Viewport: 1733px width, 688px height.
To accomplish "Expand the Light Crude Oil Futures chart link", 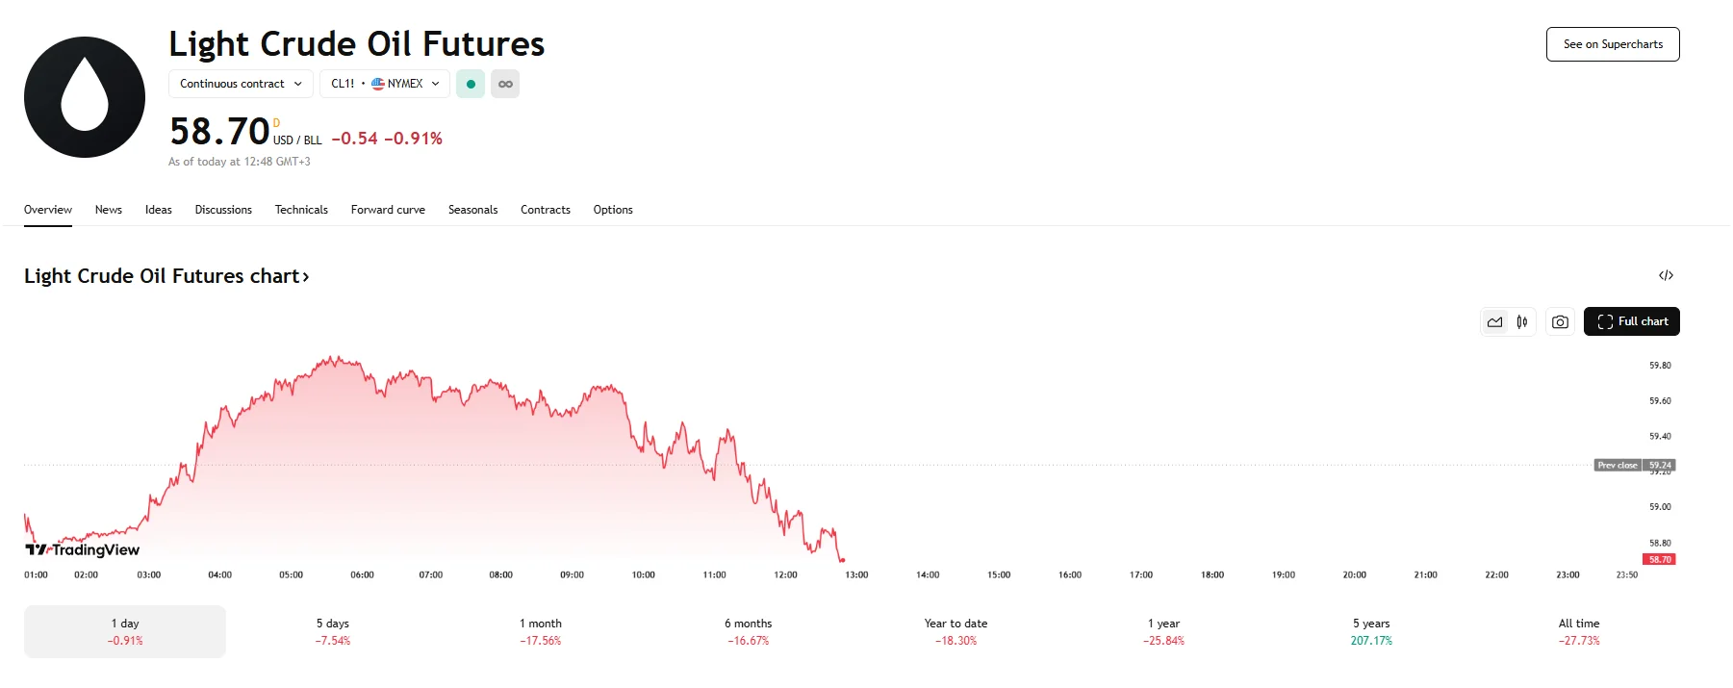I will point(166,275).
